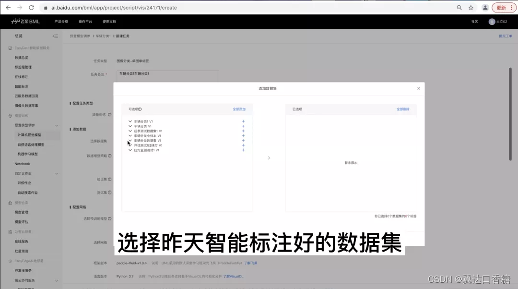This screenshot has width=518, height=289.
Task: Collapse the 车辆分类1 V1 dataset version list
Action: tap(130, 121)
